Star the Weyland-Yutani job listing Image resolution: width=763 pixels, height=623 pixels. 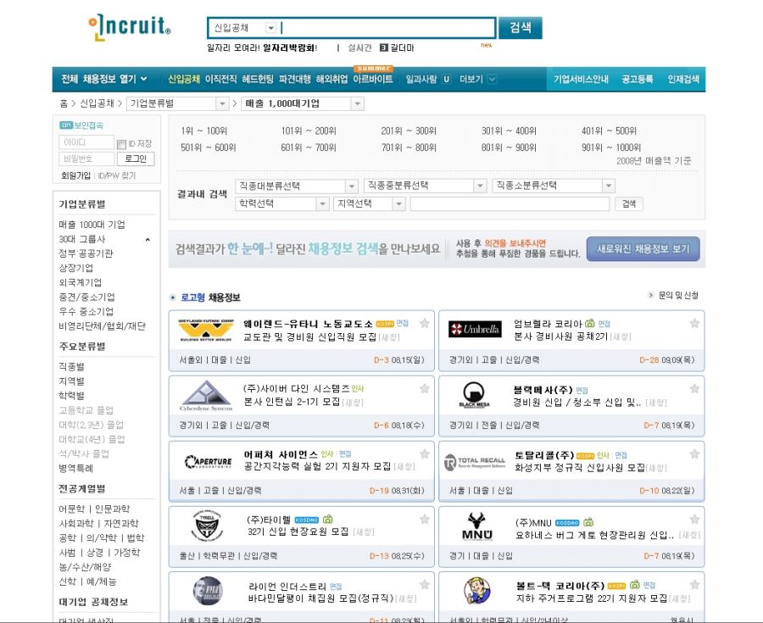425,323
